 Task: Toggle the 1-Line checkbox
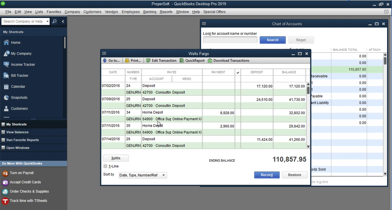pos(105,166)
